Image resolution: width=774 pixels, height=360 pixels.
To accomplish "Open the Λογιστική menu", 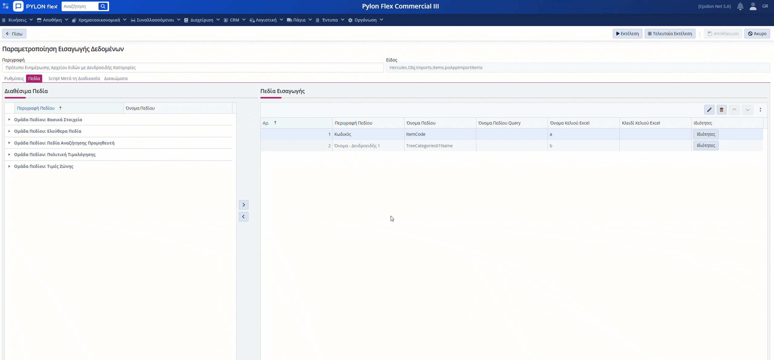I will 266,20.
